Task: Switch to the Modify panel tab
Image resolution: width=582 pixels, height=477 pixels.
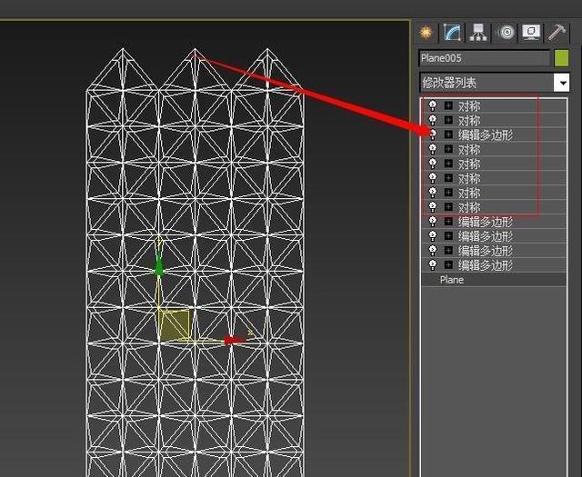Action: pos(453,33)
